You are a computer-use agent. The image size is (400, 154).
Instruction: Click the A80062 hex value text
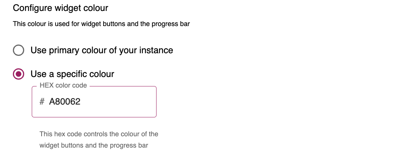[65, 102]
